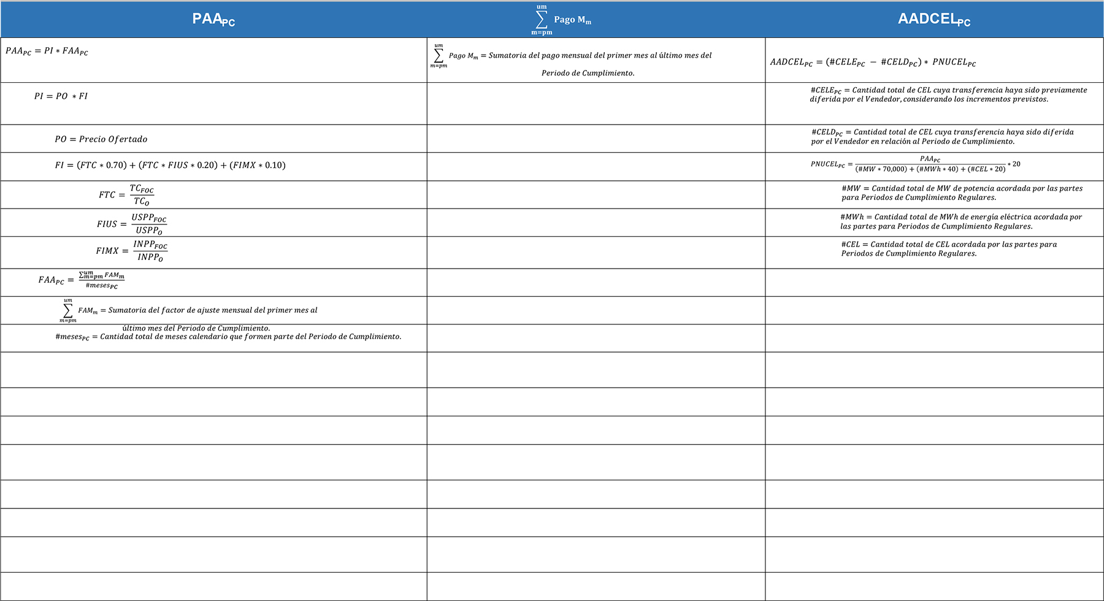Click the PI = PO * FI formula
Viewport: 1104px width, 601px height.
(61, 96)
